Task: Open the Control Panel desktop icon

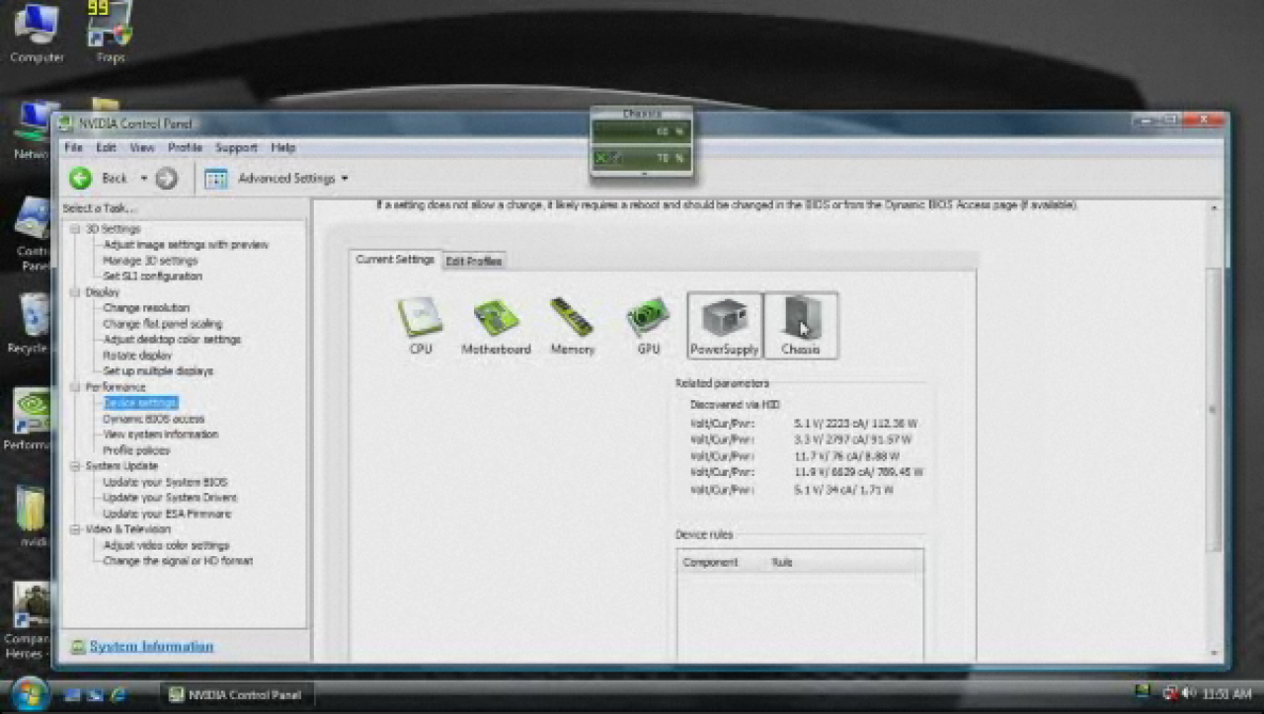Action: click(x=33, y=233)
